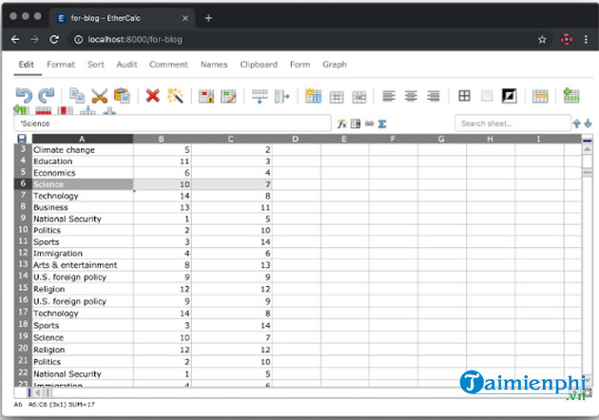
Task: Click the Paste clipboard icon
Action: [122, 95]
